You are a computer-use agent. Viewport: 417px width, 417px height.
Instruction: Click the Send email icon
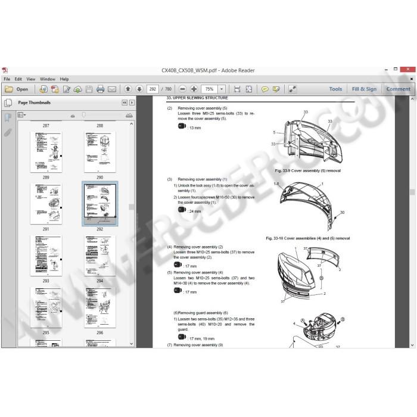point(112,89)
